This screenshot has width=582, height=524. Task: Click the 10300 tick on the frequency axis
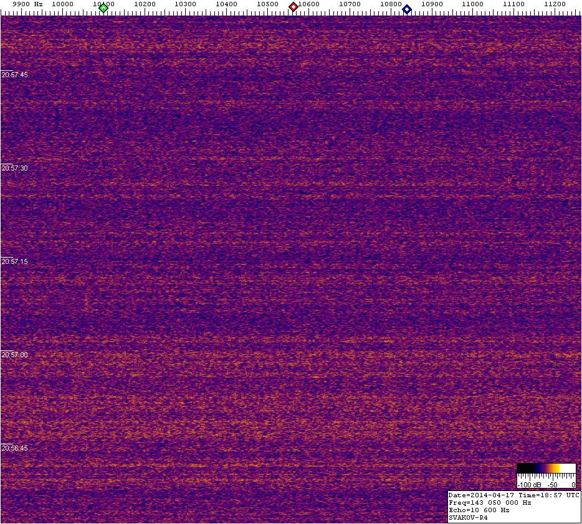(186, 4)
